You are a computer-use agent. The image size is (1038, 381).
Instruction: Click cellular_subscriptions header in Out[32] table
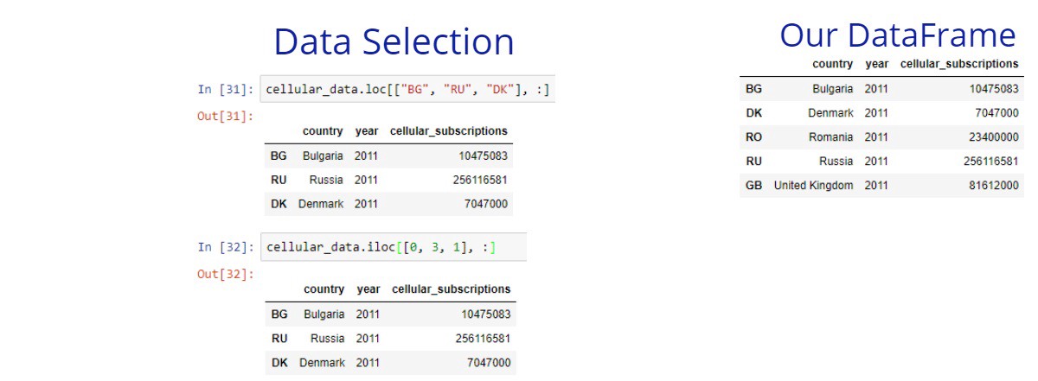click(451, 289)
